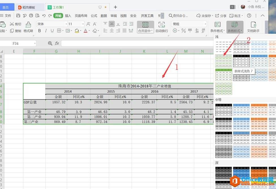
Task: Undo the last action
Action: (44, 16)
